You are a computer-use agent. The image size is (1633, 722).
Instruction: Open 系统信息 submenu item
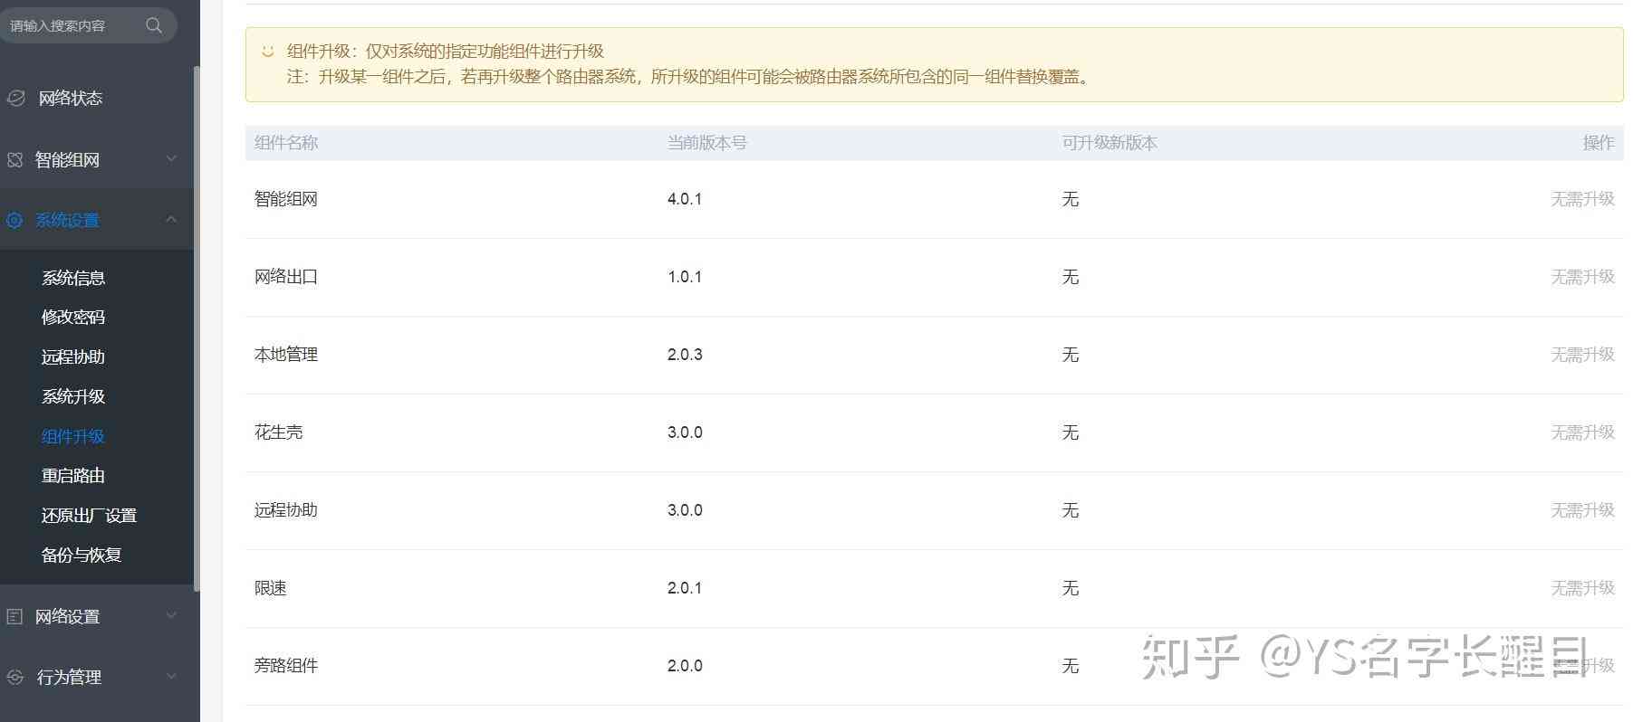pyautogui.click(x=73, y=278)
